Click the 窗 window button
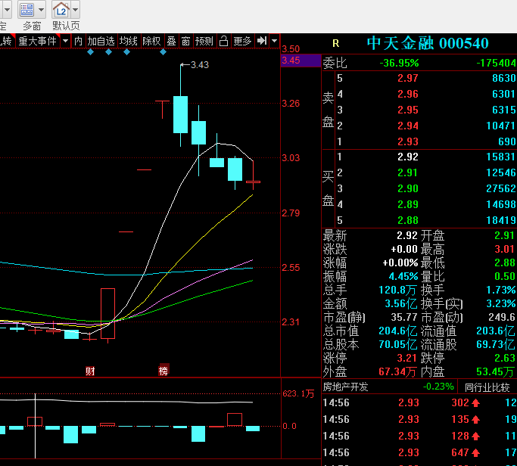The image size is (517, 466). pos(185,41)
